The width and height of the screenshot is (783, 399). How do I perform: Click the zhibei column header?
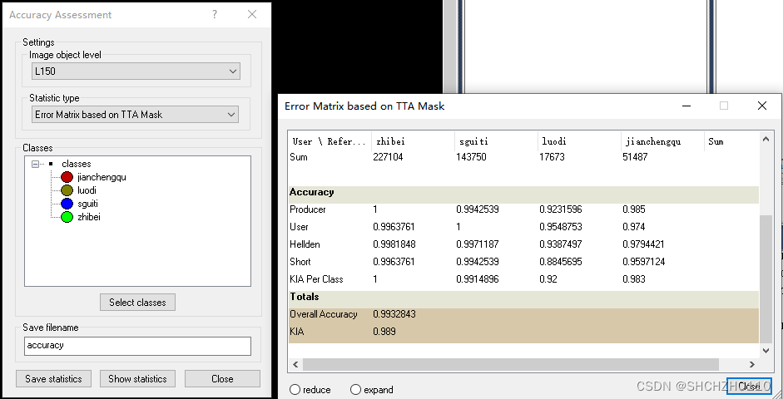[x=413, y=141]
